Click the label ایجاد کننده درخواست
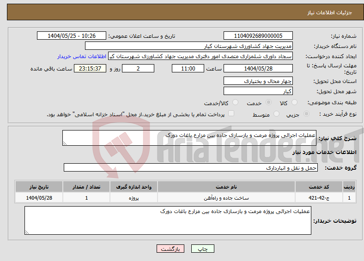364x261 pixels. [x=331, y=57]
